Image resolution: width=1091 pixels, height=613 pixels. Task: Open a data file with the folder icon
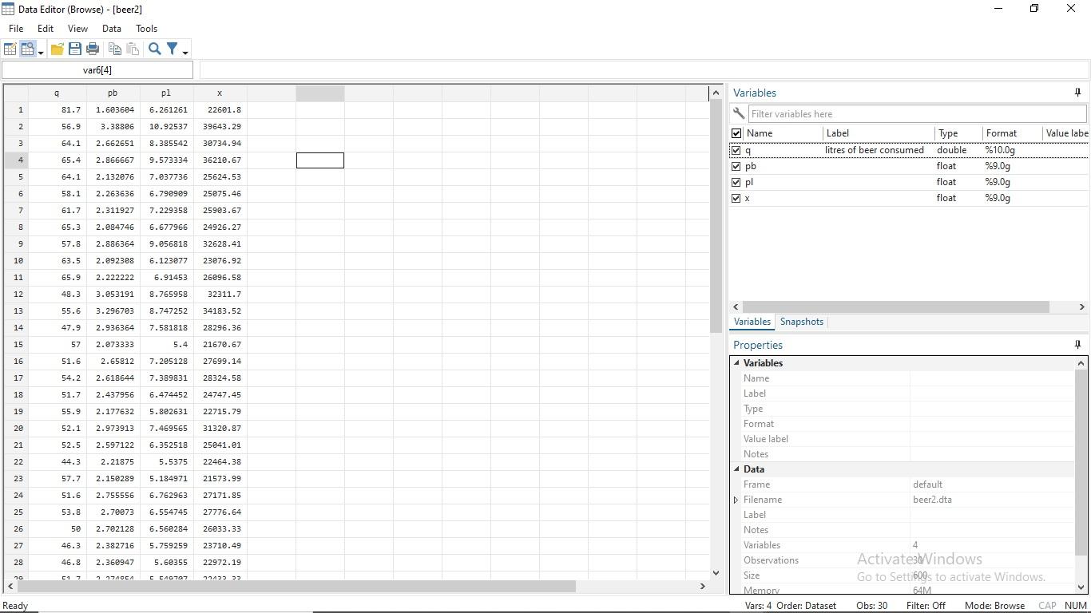tap(57, 49)
